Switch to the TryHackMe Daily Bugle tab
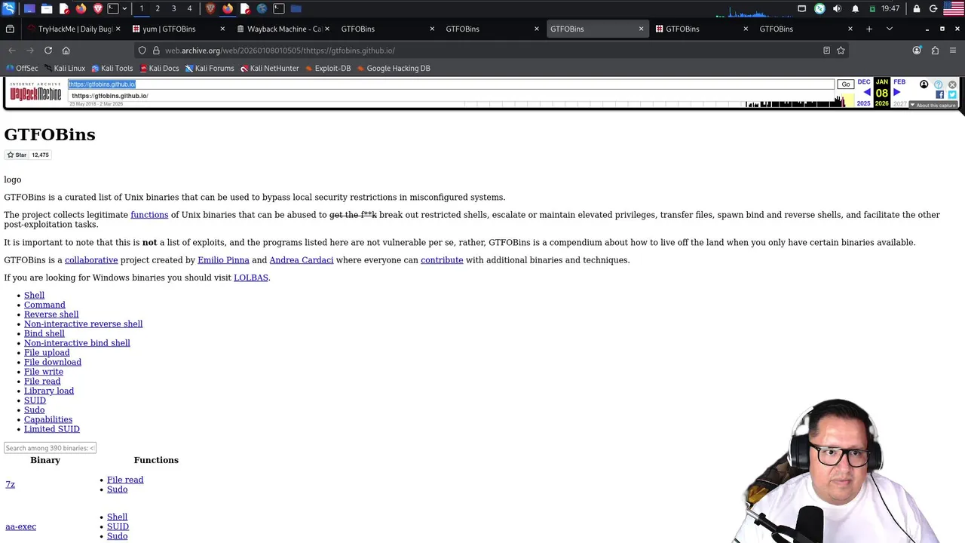965x543 pixels. click(74, 29)
